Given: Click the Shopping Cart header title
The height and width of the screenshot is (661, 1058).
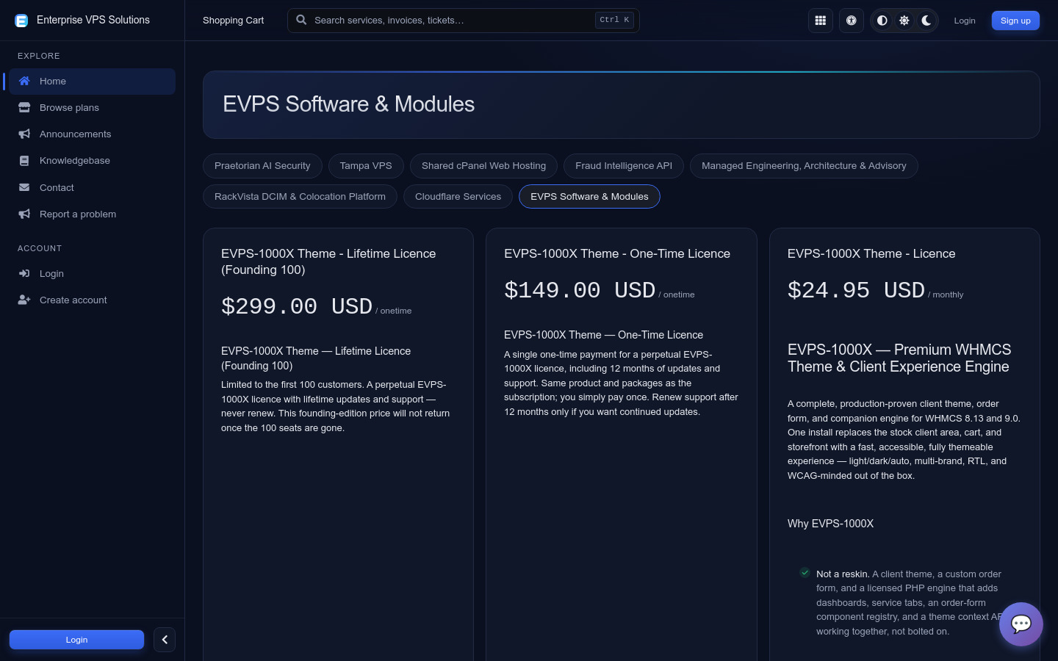Looking at the screenshot, I should click(233, 21).
